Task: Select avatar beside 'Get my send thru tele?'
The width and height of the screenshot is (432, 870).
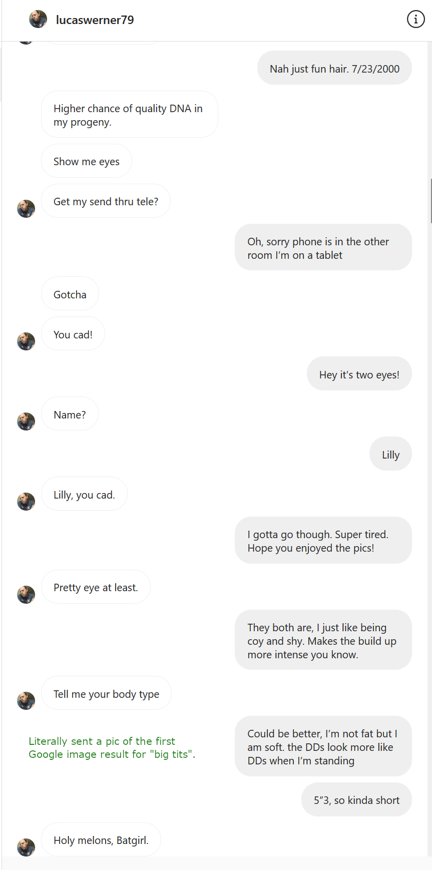Action: click(x=26, y=209)
